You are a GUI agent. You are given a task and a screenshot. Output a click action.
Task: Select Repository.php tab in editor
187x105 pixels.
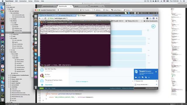pos(65,6)
